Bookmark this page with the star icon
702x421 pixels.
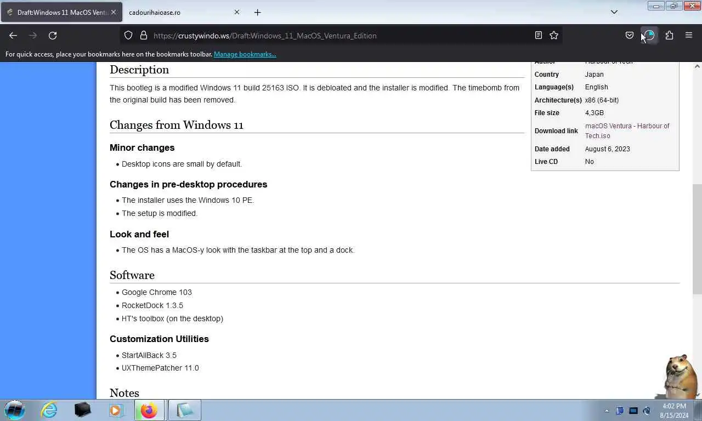pyautogui.click(x=554, y=36)
